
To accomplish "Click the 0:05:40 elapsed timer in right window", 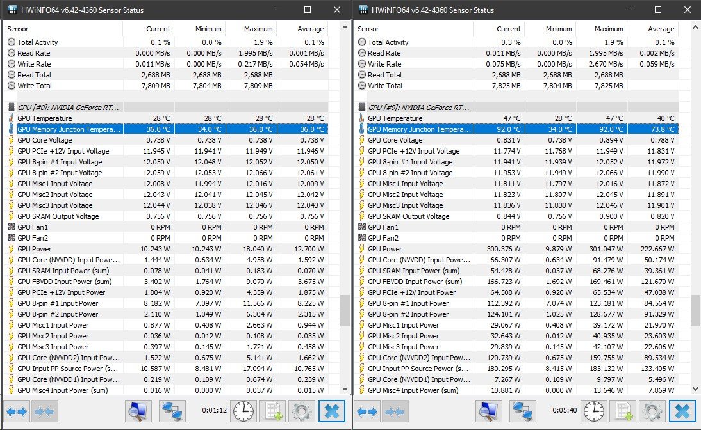I will [x=565, y=410].
